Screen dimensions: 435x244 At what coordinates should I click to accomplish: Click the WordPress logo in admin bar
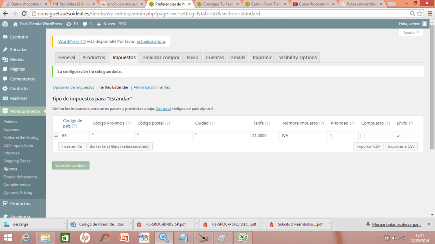[x=5, y=24]
